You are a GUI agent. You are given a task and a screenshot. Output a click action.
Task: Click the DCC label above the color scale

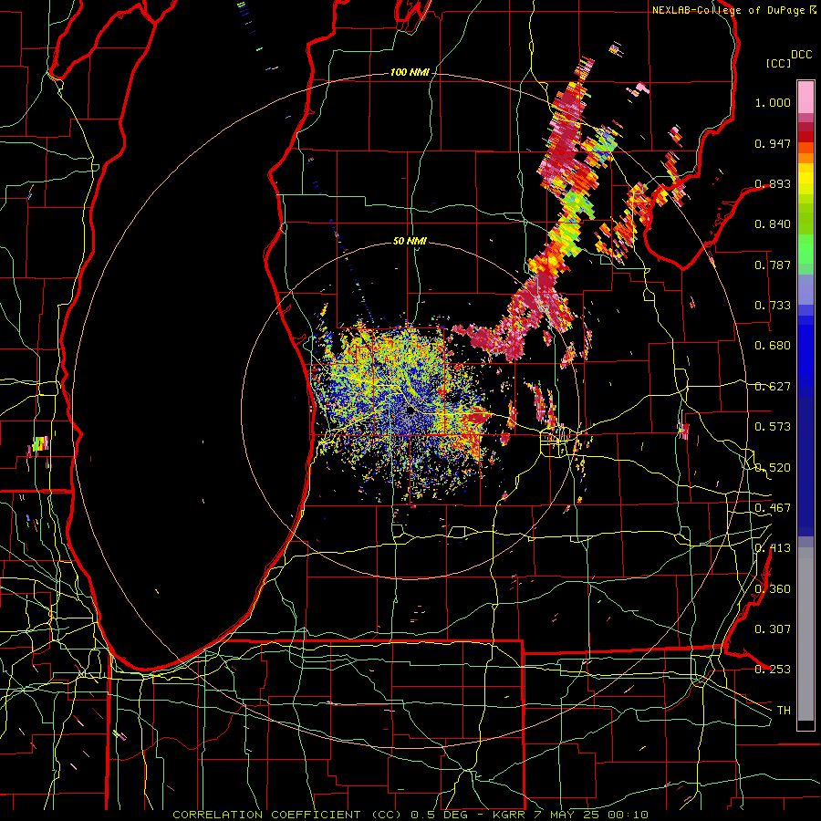pyautogui.click(x=801, y=55)
